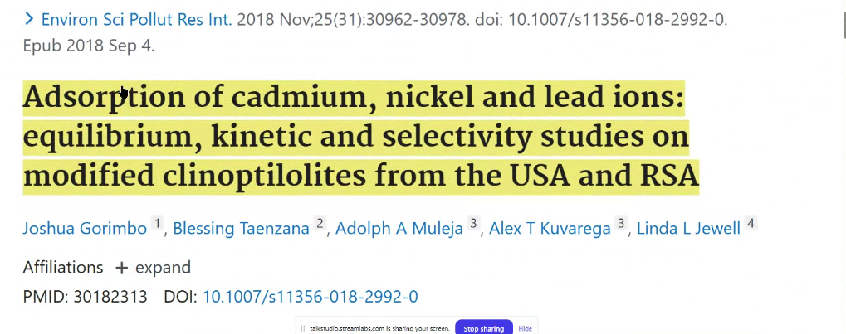Click the 'expand' text beside Affiliations
The image size is (846, 334).
point(163,267)
